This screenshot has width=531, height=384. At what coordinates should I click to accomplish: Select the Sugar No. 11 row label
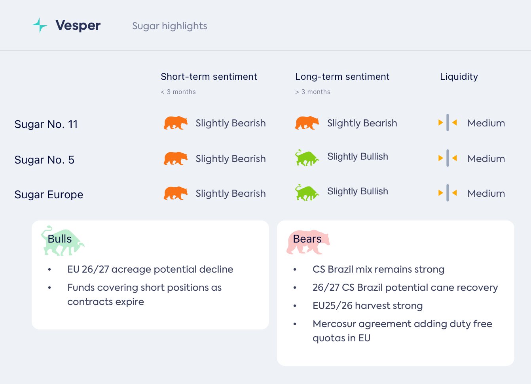pos(46,124)
